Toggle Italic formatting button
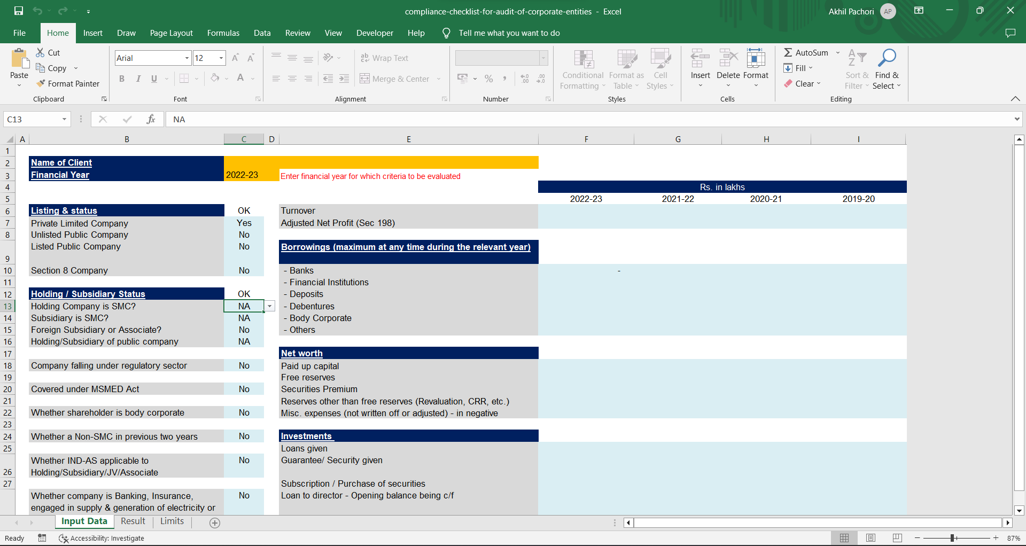Image resolution: width=1026 pixels, height=546 pixels. point(138,79)
